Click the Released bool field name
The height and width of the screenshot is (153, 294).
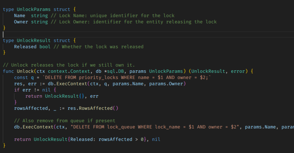[x=25, y=46]
